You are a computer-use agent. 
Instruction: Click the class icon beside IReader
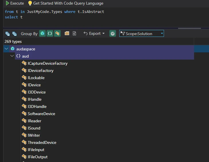(x=24, y=121)
